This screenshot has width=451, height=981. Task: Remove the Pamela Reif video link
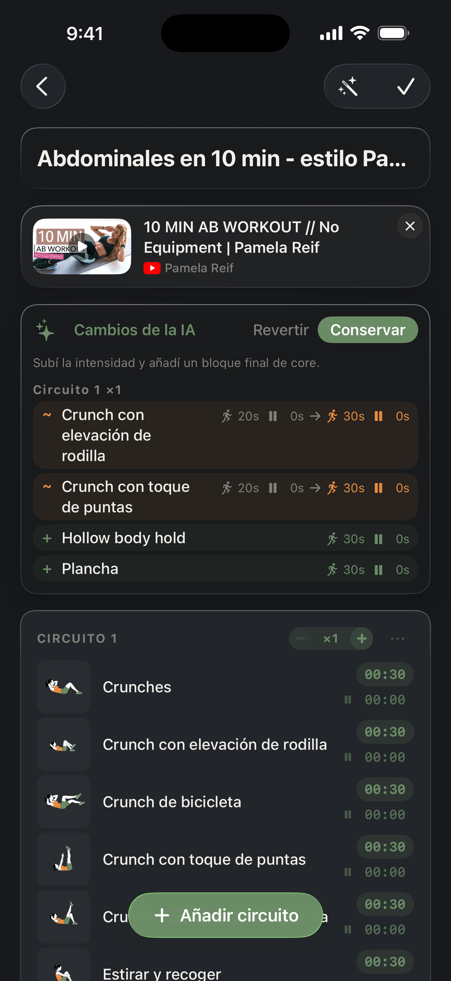point(410,226)
